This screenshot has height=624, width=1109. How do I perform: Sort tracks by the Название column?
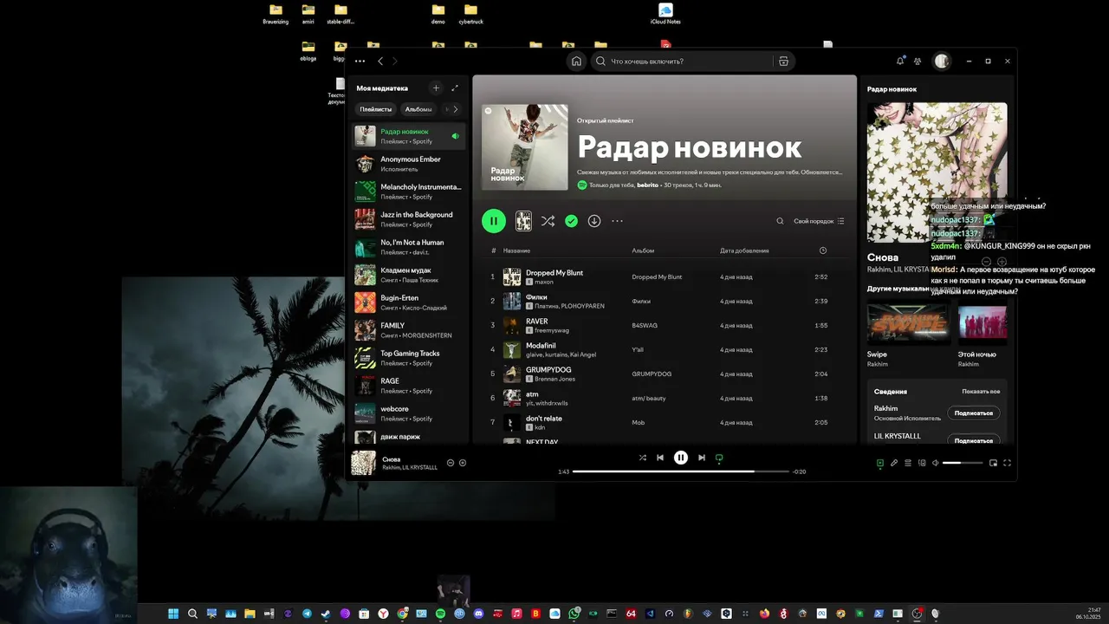pos(516,250)
